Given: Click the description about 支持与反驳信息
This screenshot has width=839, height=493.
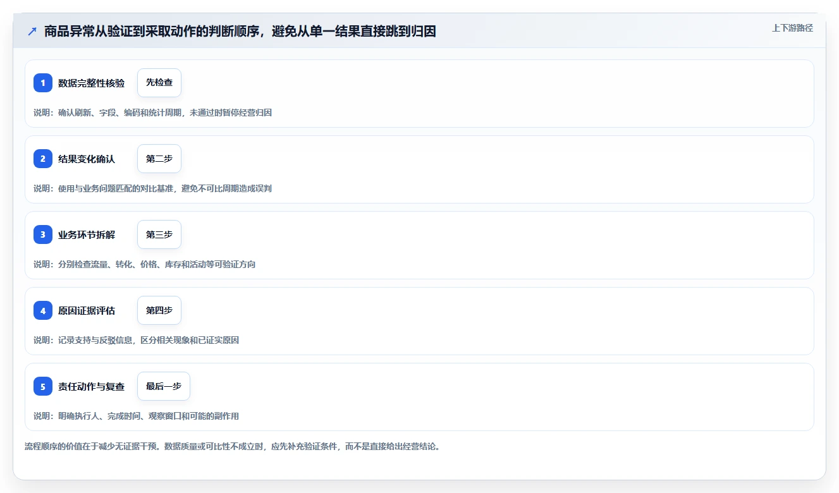Looking at the screenshot, I should (136, 340).
